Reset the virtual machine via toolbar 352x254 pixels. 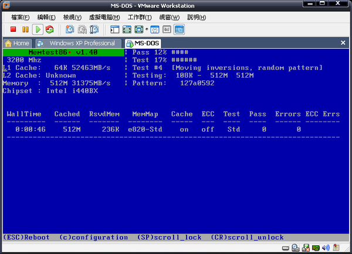(x=50, y=29)
